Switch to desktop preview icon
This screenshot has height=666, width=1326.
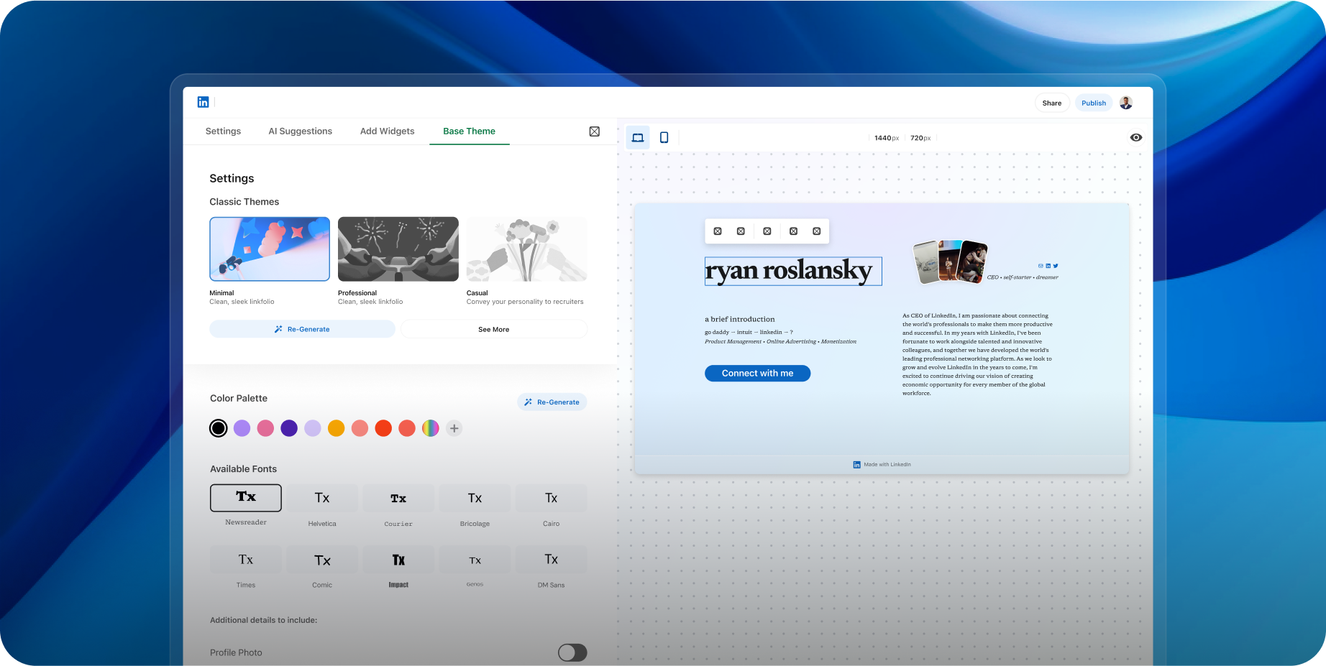(638, 137)
